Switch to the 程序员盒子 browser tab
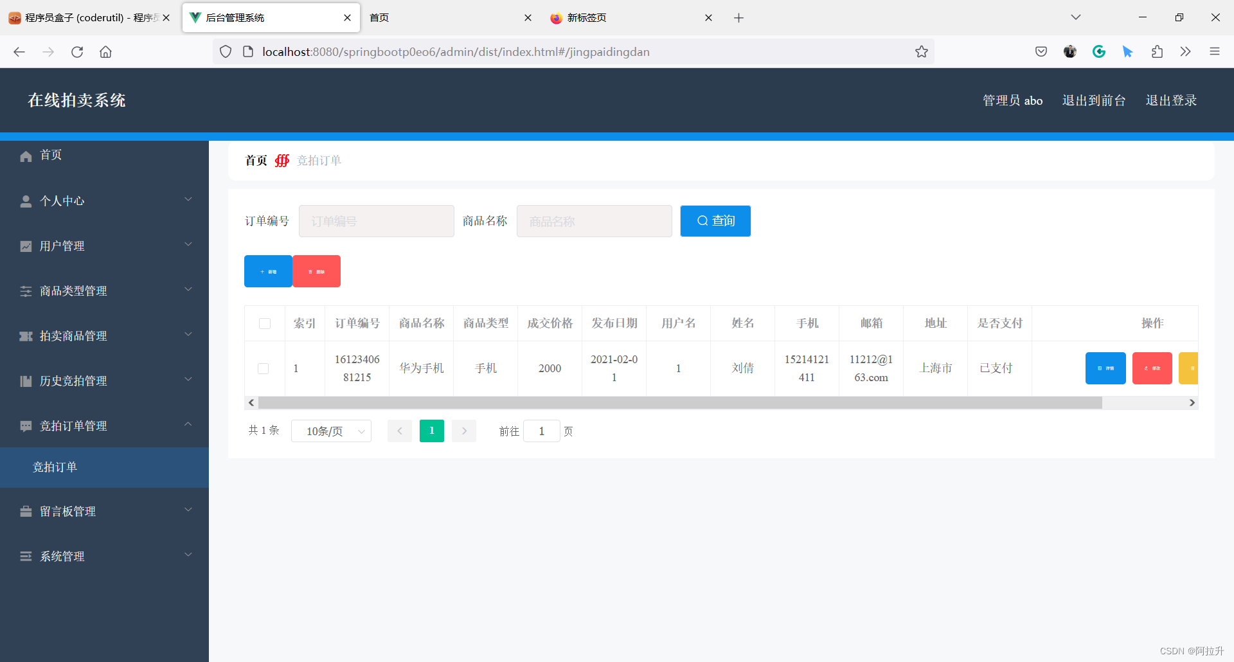1234x662 pixels. tap(89, 18)
